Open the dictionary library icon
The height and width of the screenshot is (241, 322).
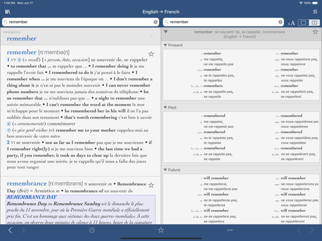pos(8,11)
